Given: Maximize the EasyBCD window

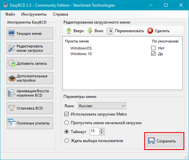Looking at the screenshot, I should point(166,5).
